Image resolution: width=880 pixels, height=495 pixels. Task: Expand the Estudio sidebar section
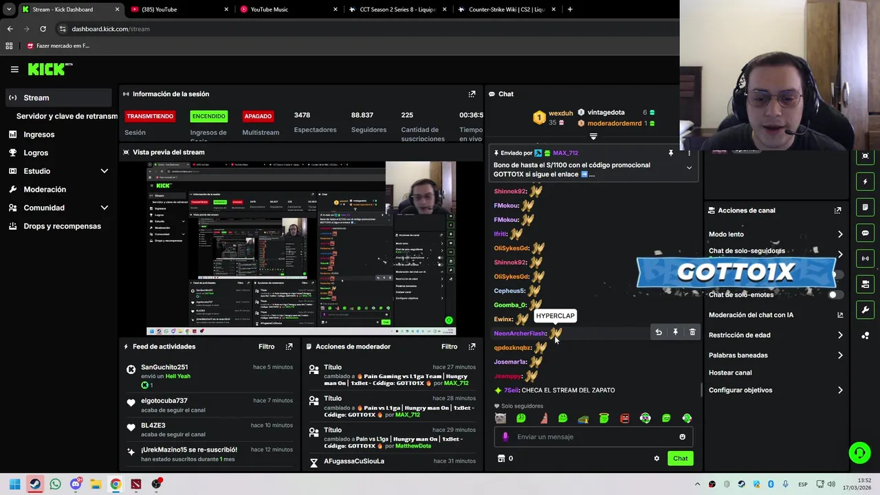click(104, 171)
